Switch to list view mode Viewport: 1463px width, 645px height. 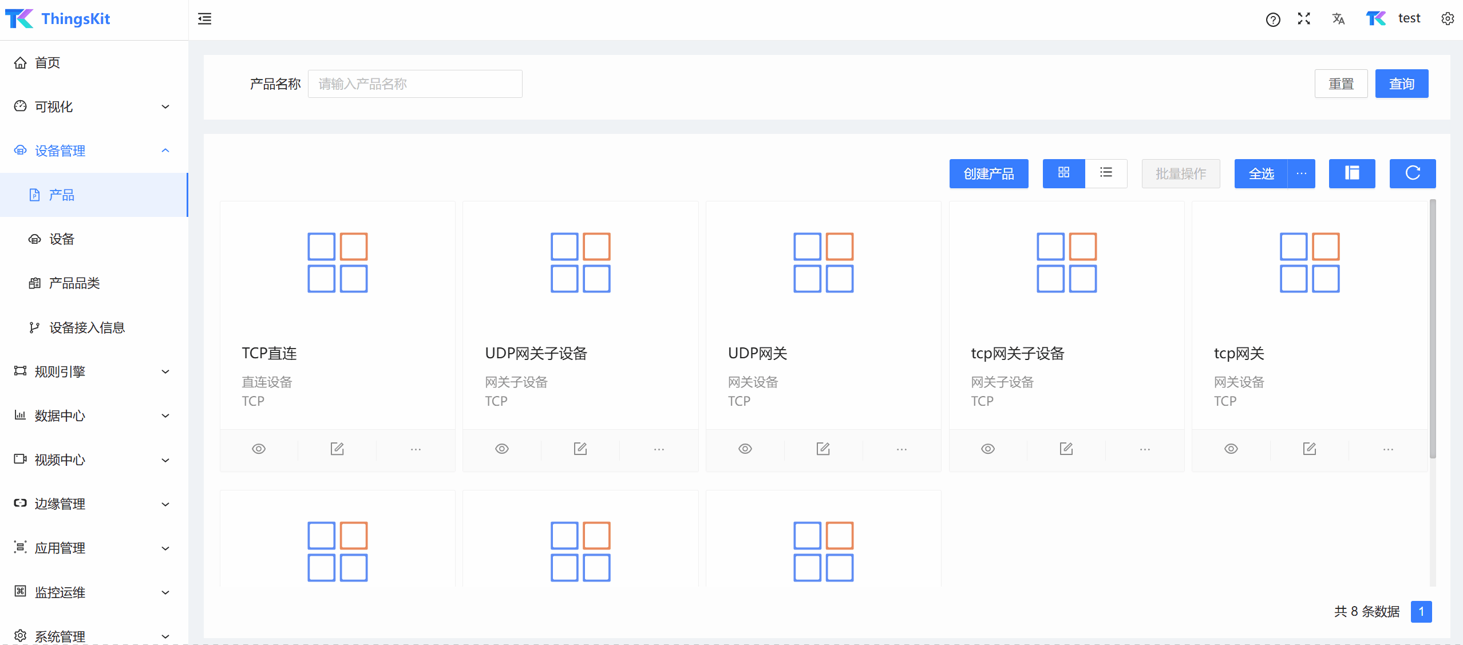pyautogui.click(x=1106, y=173)
